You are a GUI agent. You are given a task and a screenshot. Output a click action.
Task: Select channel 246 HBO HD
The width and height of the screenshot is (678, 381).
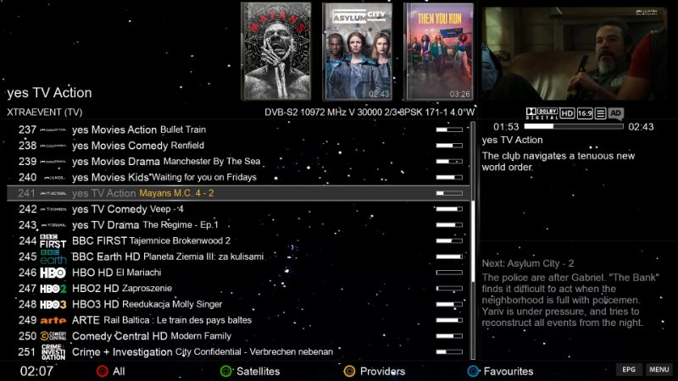pyautogui.click(x=238, y=273)
